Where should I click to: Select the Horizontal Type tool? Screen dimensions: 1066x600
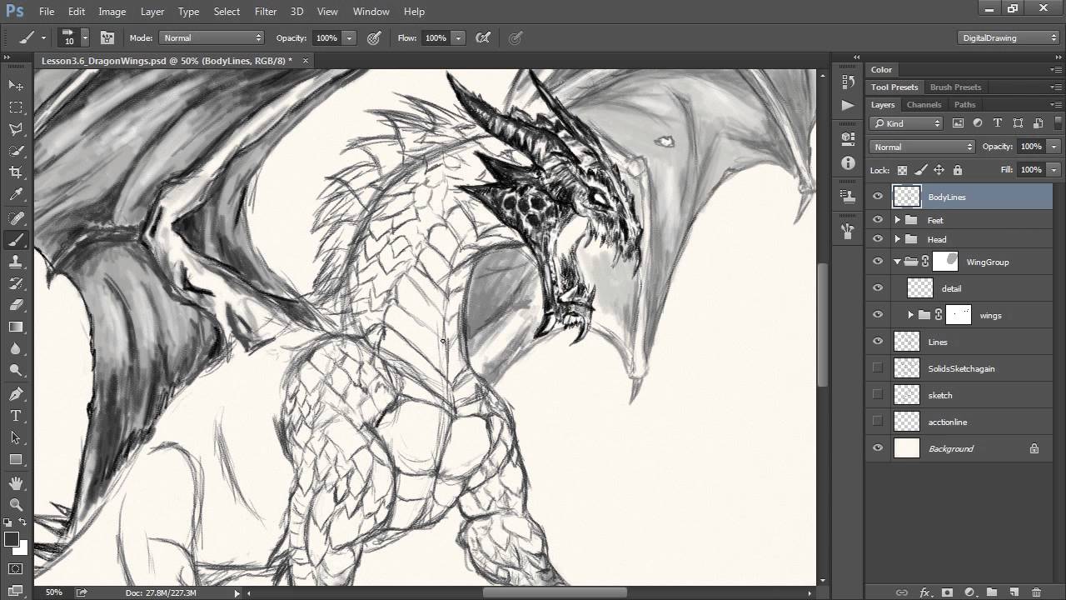[16, 416]
